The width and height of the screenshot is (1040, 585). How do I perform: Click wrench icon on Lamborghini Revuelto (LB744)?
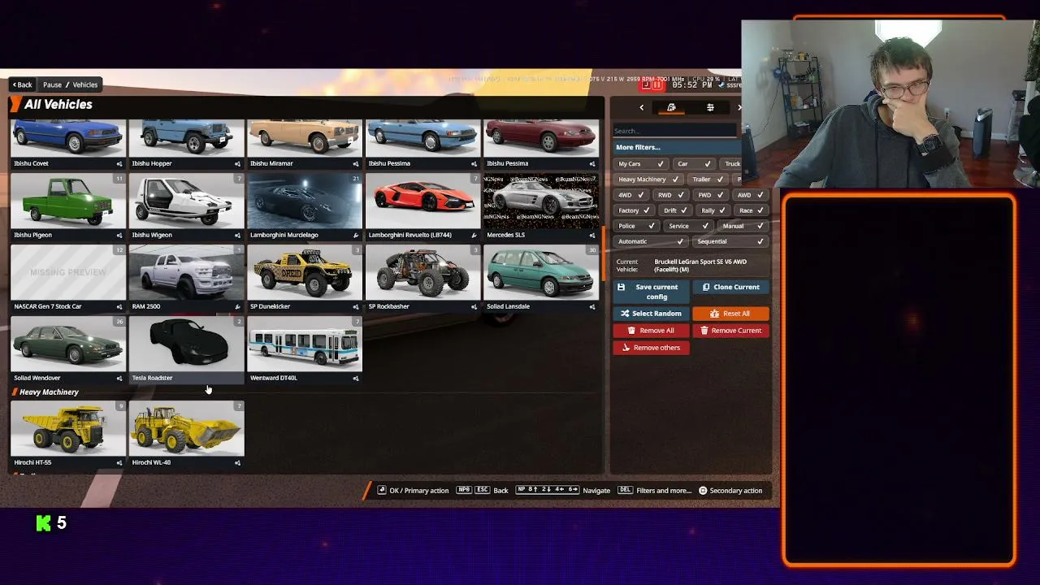point(474,236)
